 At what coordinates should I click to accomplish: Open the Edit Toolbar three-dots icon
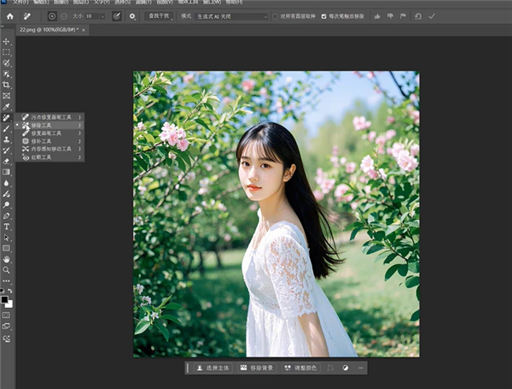click(x=6, y=280)
